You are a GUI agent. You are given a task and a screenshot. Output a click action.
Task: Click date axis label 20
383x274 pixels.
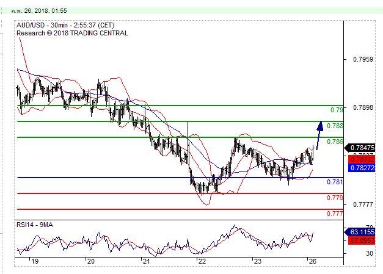[x=91, y=261]
